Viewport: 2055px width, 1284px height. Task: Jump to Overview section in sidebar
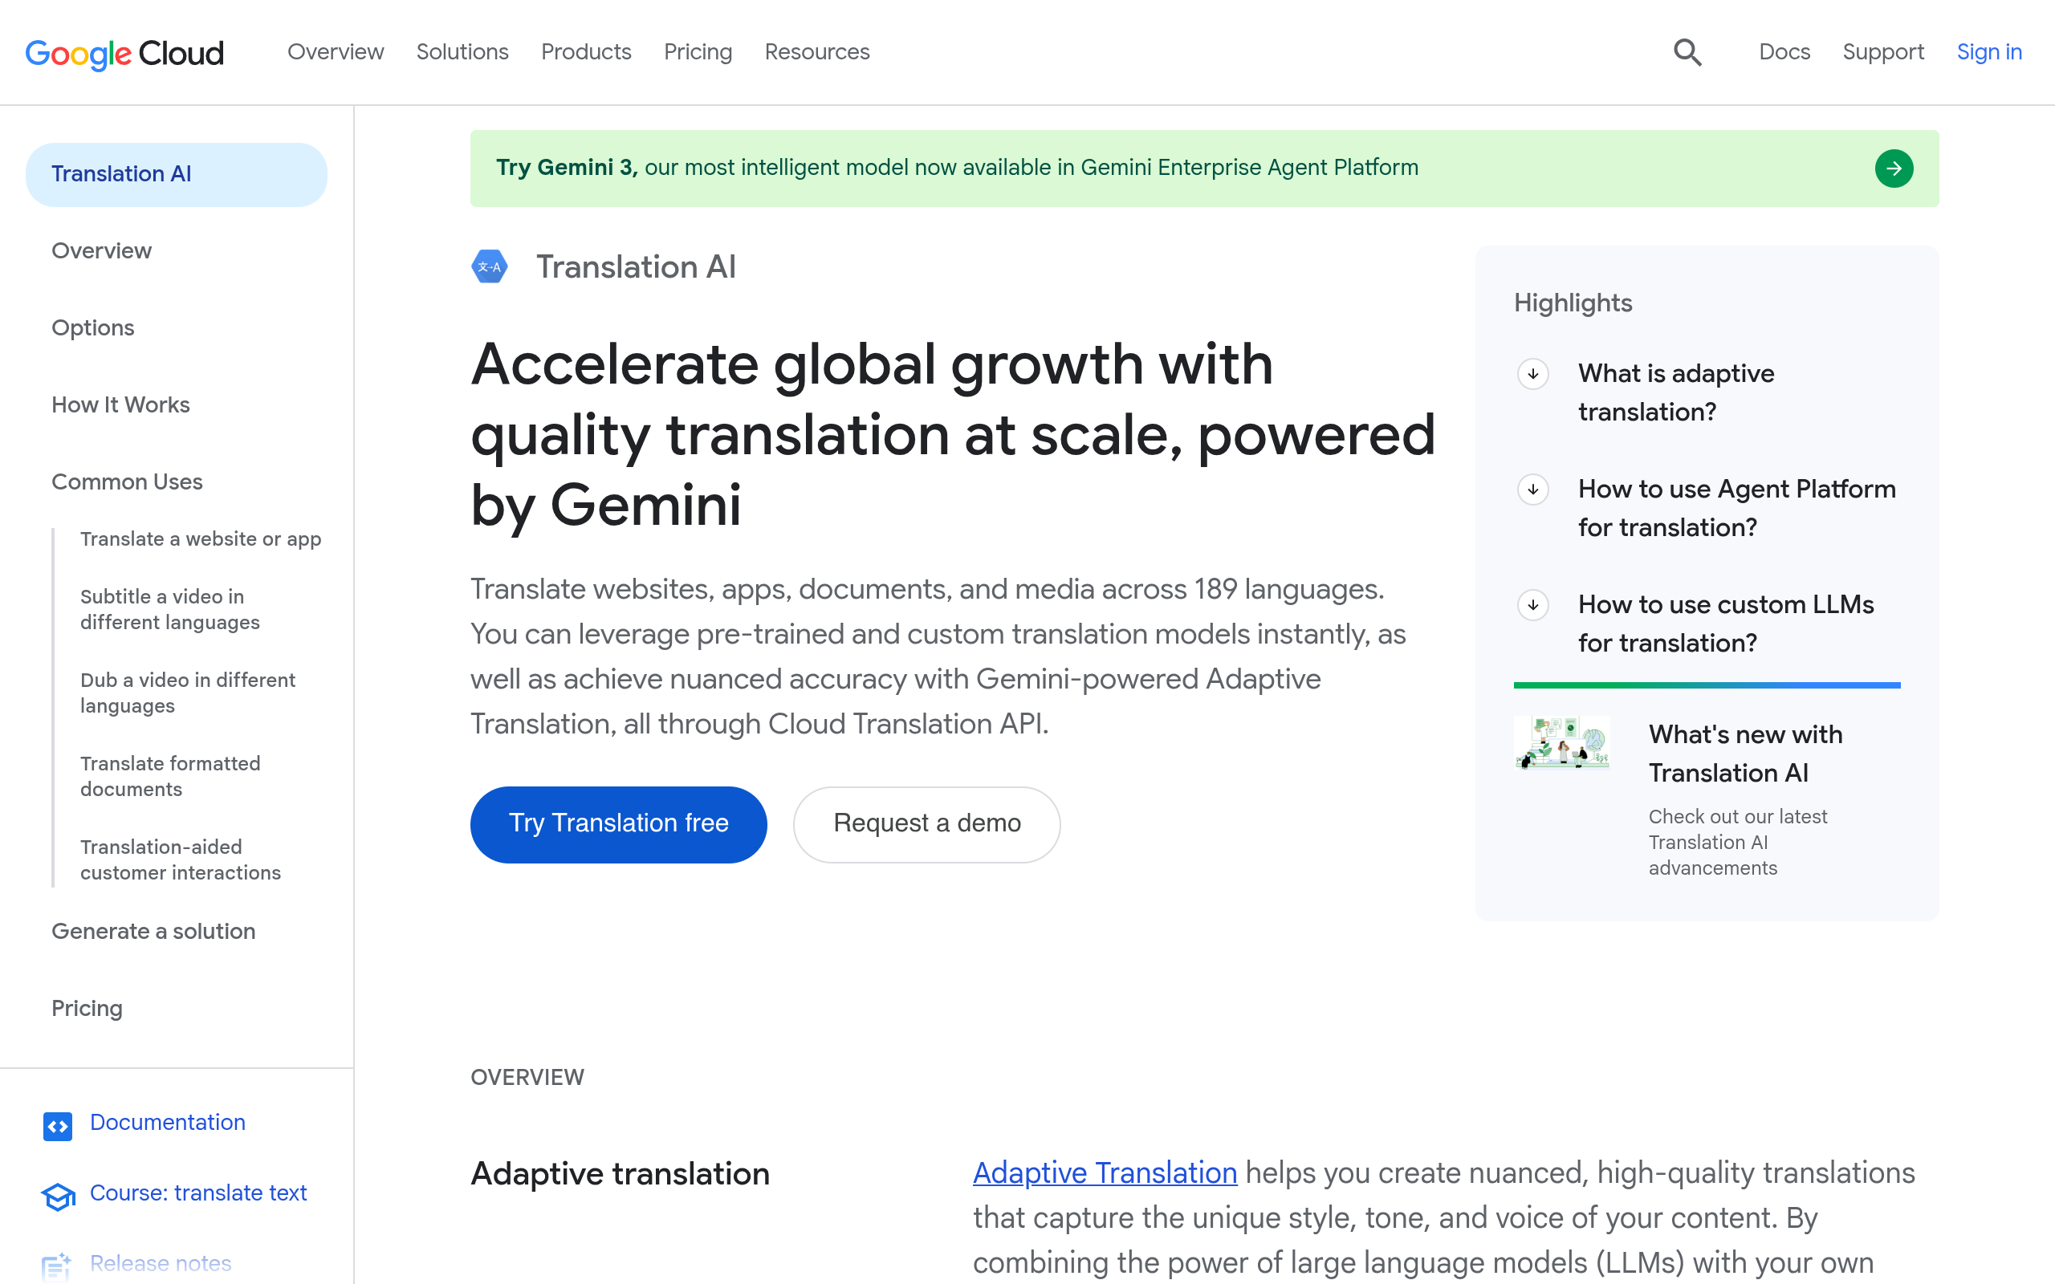tap(101, 251)
